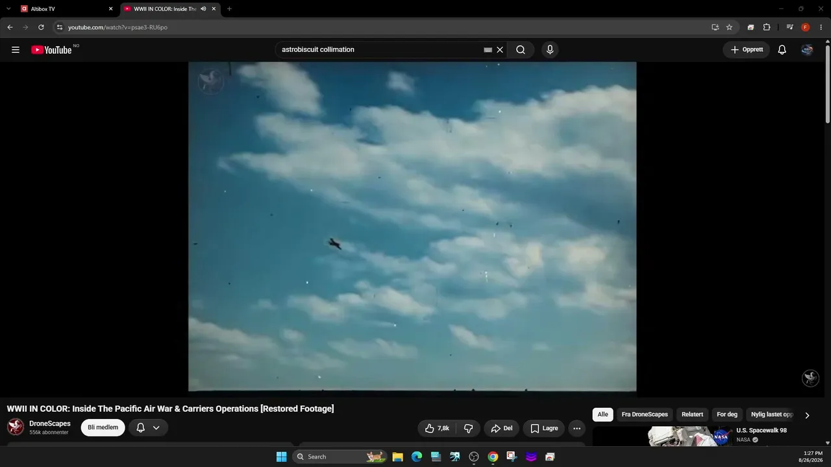Dislike the video with thumbs down
The height and width of the screenshot is (467, 831).
(x=468, y=428)
